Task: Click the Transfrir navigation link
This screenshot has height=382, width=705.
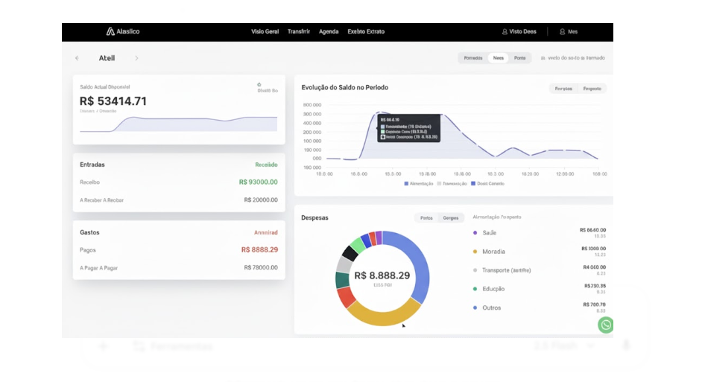Action: tap(298, 32)
